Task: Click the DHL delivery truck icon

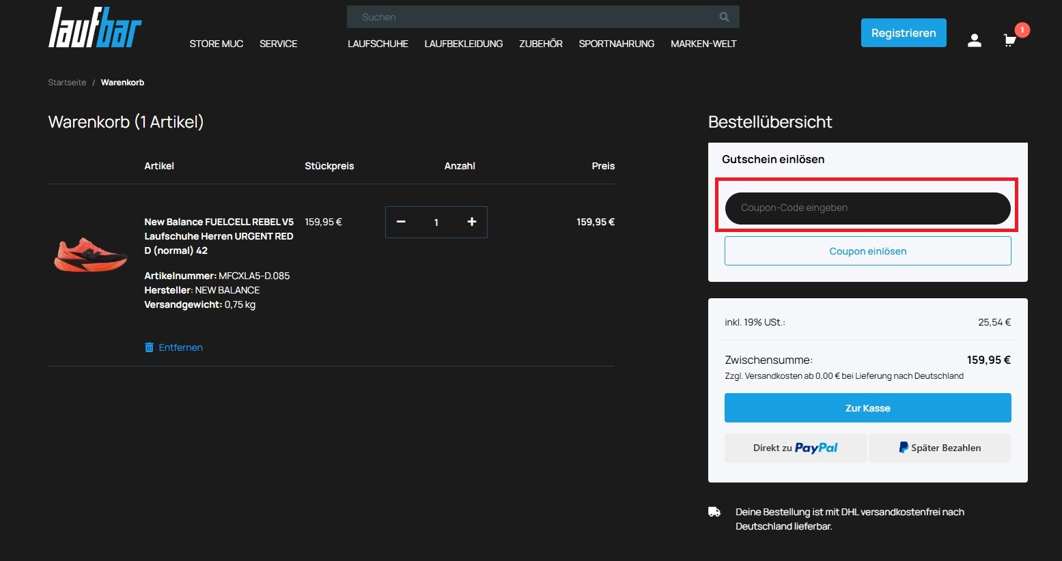Action: click(714, 512)
